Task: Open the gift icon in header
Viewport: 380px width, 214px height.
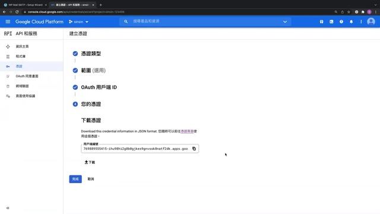Action: point(321,21)
